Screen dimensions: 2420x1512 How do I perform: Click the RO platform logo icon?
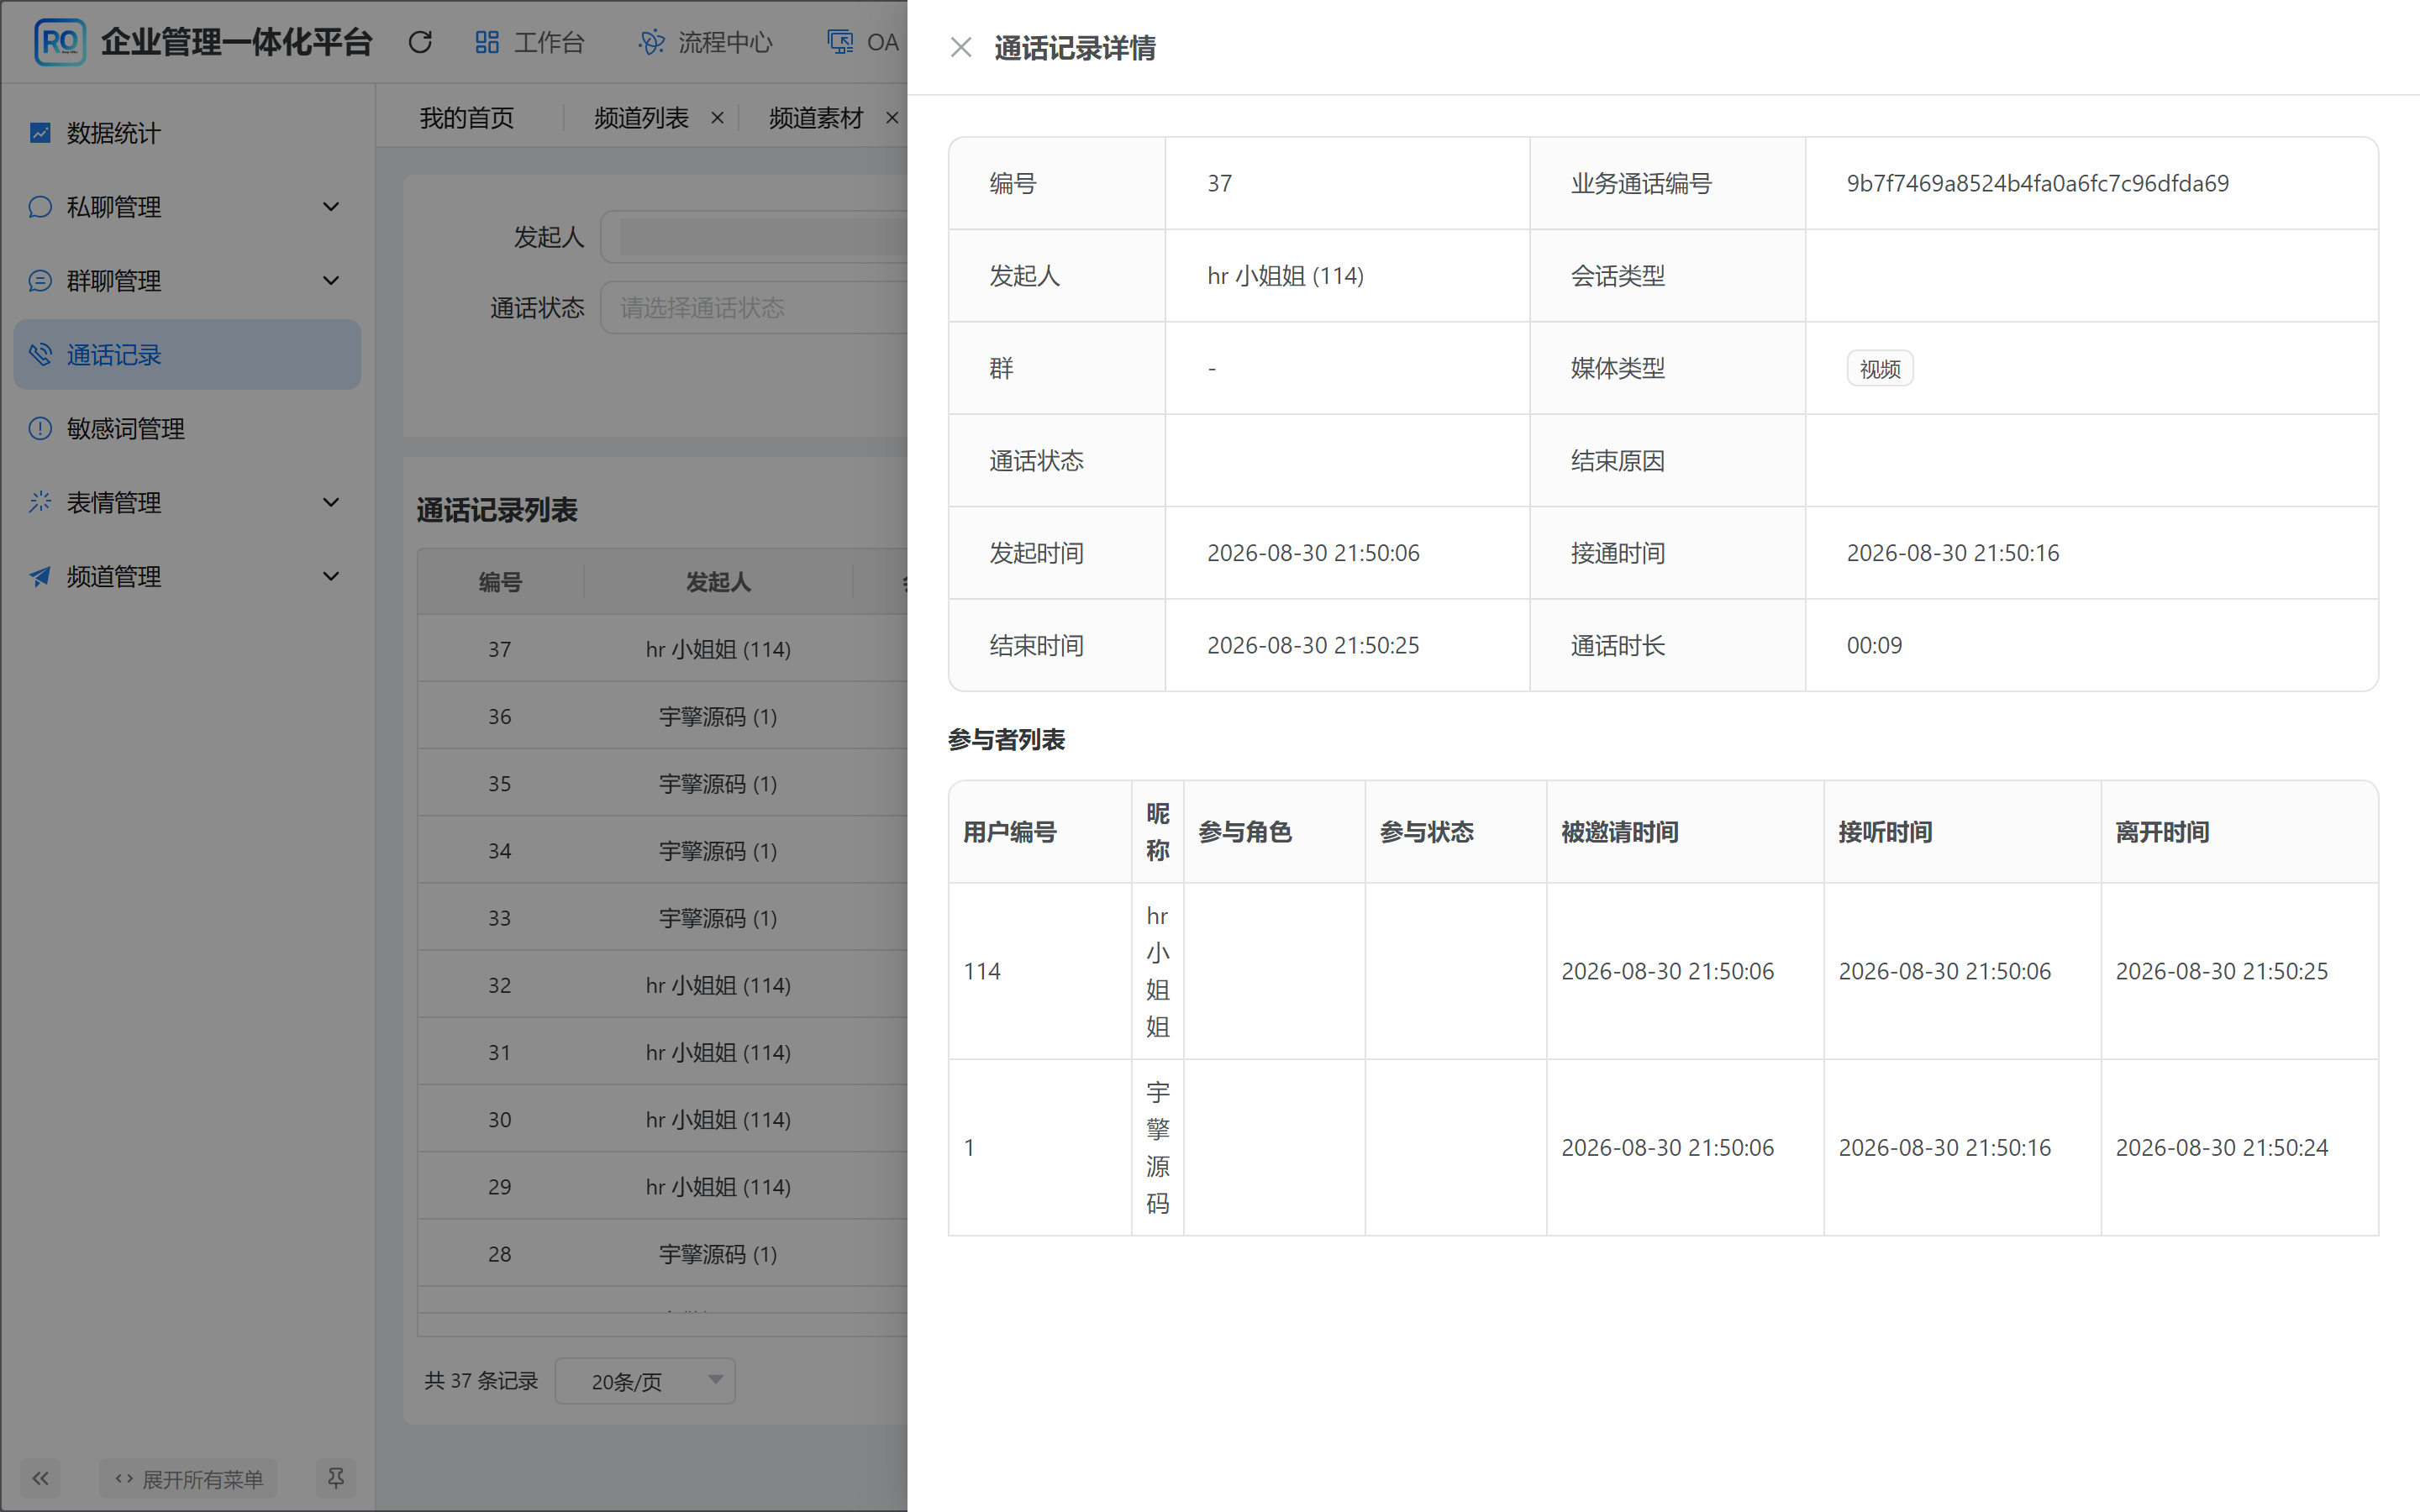coord(60,42)
